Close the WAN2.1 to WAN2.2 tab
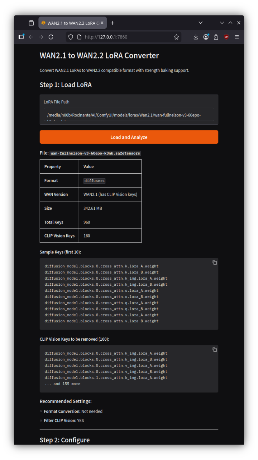258x460 pixels. click(x=102, y=23)
